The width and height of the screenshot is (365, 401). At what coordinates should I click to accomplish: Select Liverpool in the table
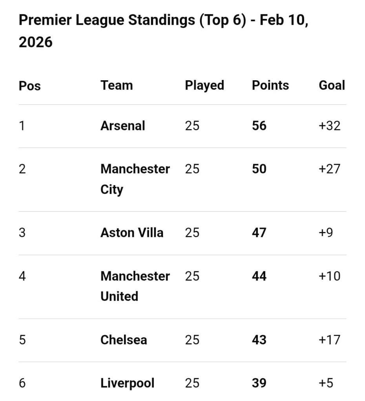coord(127,383)
